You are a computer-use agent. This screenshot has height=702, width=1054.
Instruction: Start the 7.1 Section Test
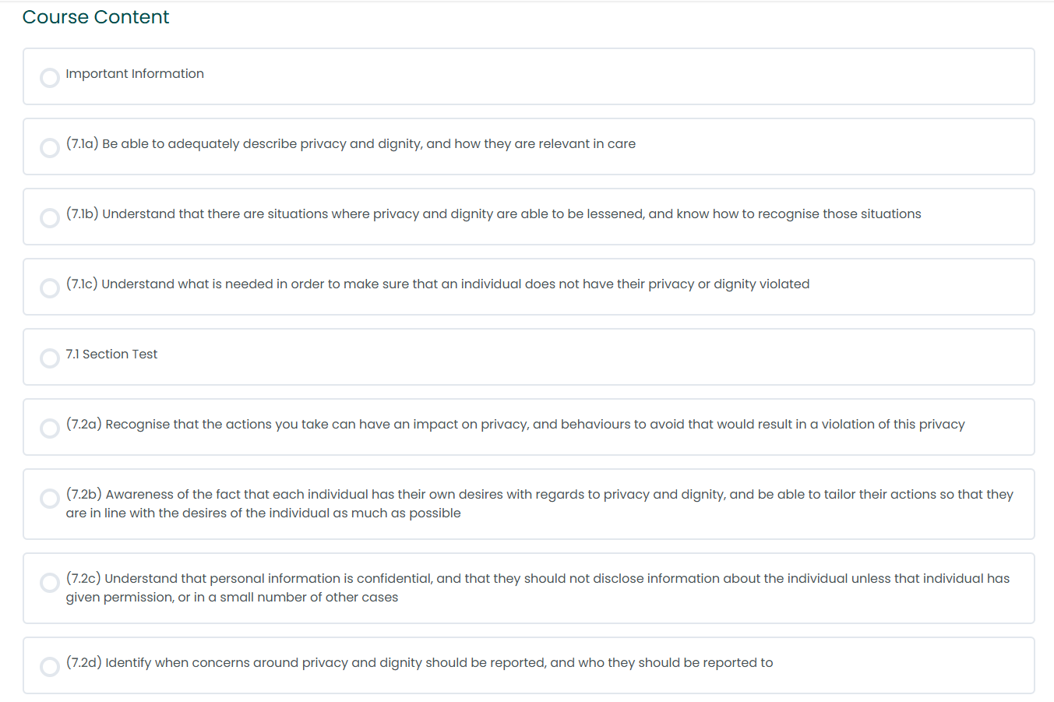(111, 354)
